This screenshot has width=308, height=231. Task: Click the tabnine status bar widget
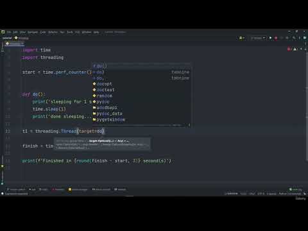click(232, 194)
